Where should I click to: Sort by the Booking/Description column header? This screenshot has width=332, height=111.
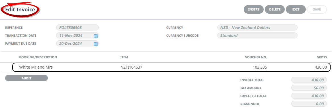(x=38, y=57)
